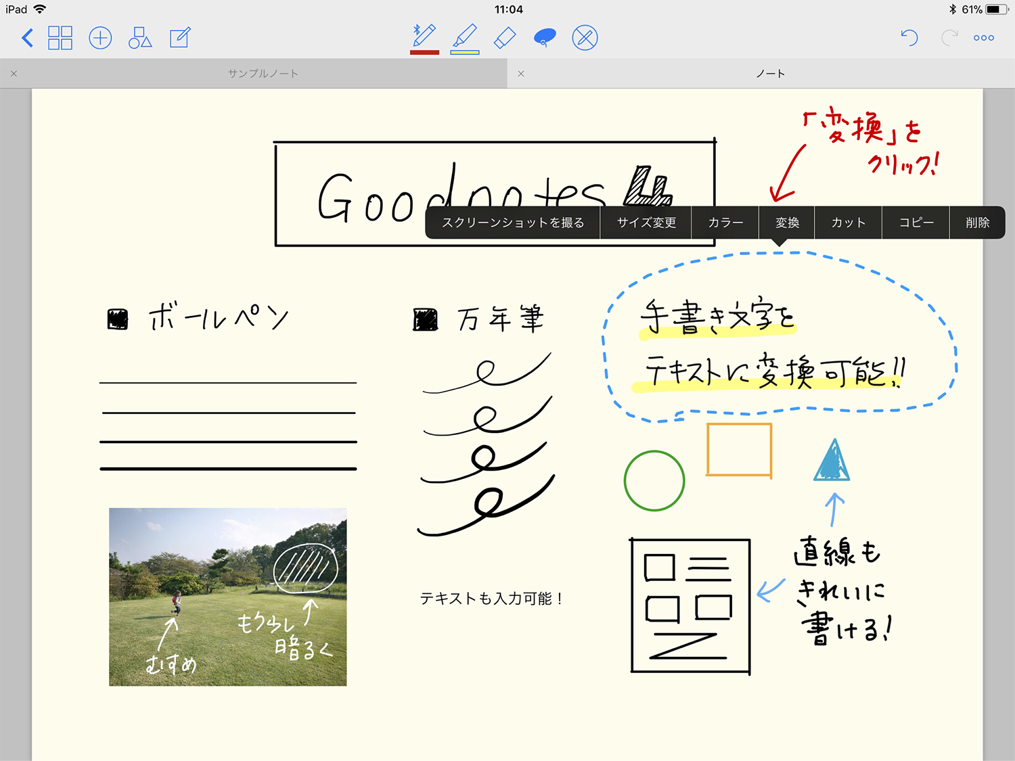Image resolution: width=1015 pixels, height=761 pixels.
Task: Select the yellow highlighter tool
Action: (465, 39)
